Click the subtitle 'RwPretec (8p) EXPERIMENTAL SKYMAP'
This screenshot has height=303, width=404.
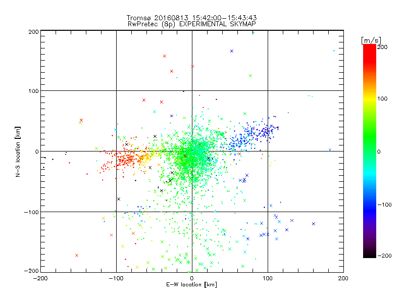point(192,24)
